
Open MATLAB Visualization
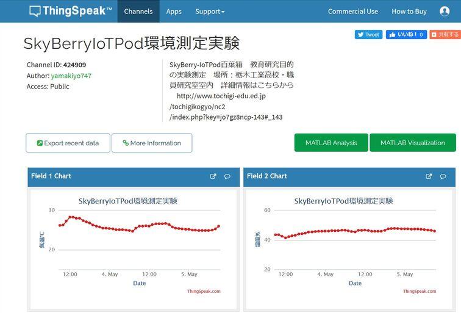click(x=413, y=143)
